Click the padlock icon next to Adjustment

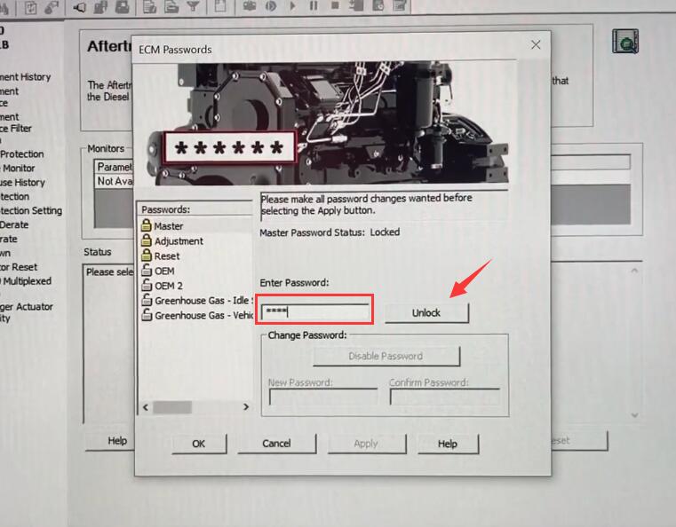(147, 241)
